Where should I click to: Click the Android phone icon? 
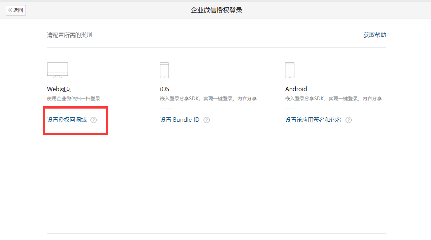click(x=290, y=70)
